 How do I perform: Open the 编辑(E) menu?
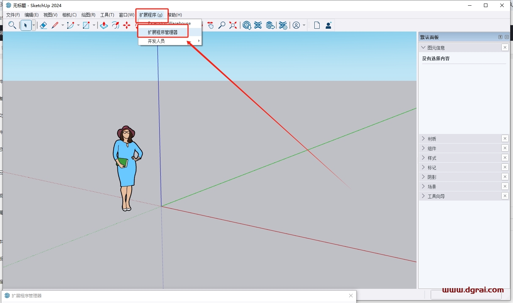click(32, 15)
